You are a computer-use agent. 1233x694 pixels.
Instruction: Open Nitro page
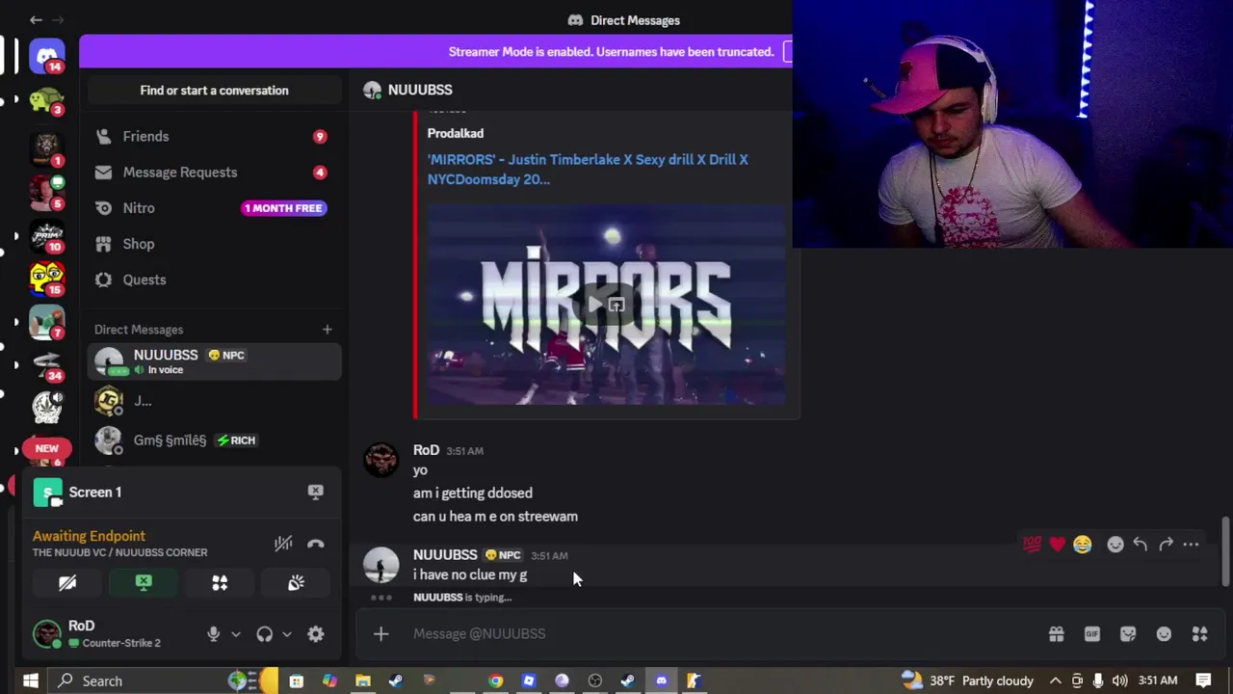214,207
